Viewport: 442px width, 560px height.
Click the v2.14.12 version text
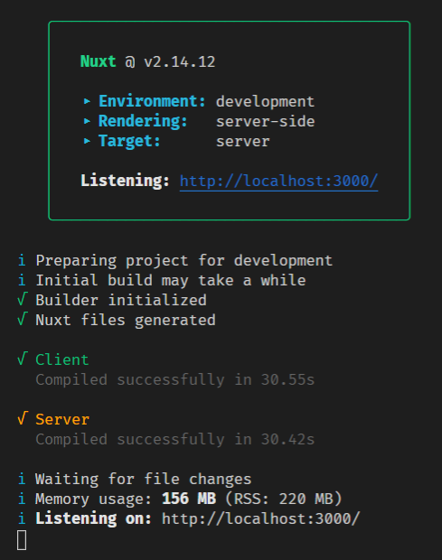[x=179, y=61]
